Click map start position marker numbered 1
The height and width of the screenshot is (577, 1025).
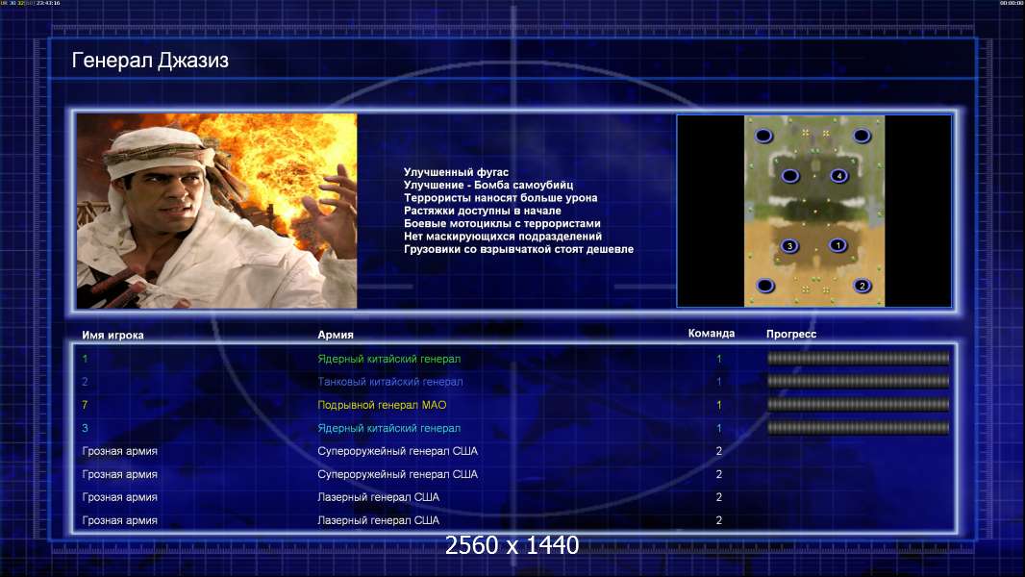tap(838, 245)
